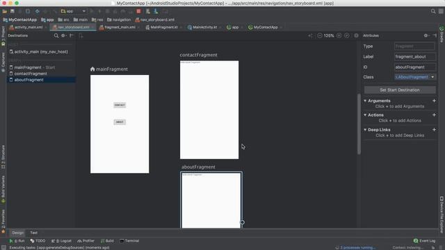
Task: Click the home icon beside mainFragment
Action: [x=92, y=69]
